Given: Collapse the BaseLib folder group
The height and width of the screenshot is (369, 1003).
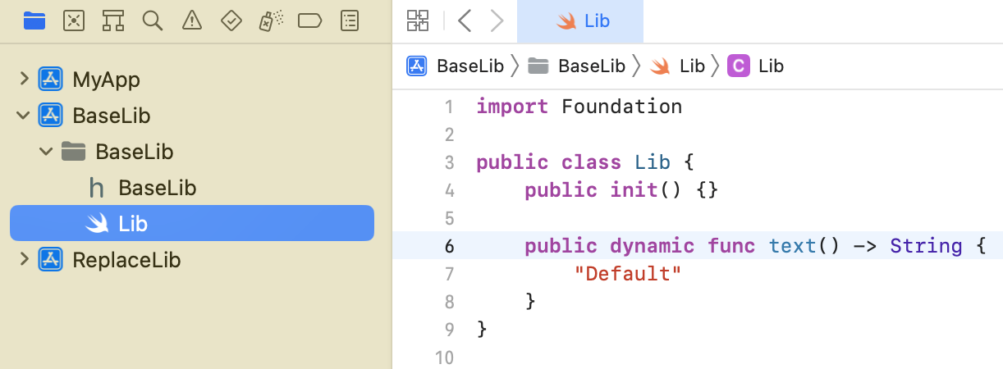Looking at the screenshot, I should tap(46, 151).
